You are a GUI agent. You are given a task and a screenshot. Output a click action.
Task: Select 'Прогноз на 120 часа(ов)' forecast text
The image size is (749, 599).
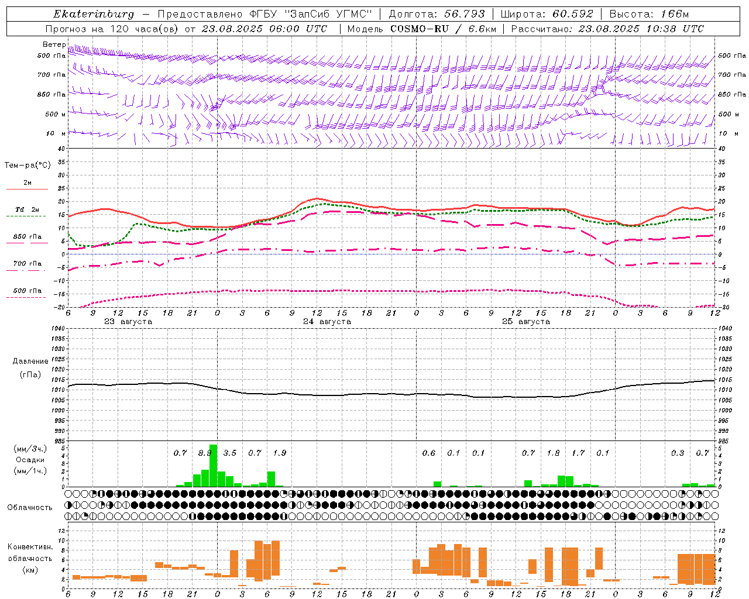tap(112, 29)
